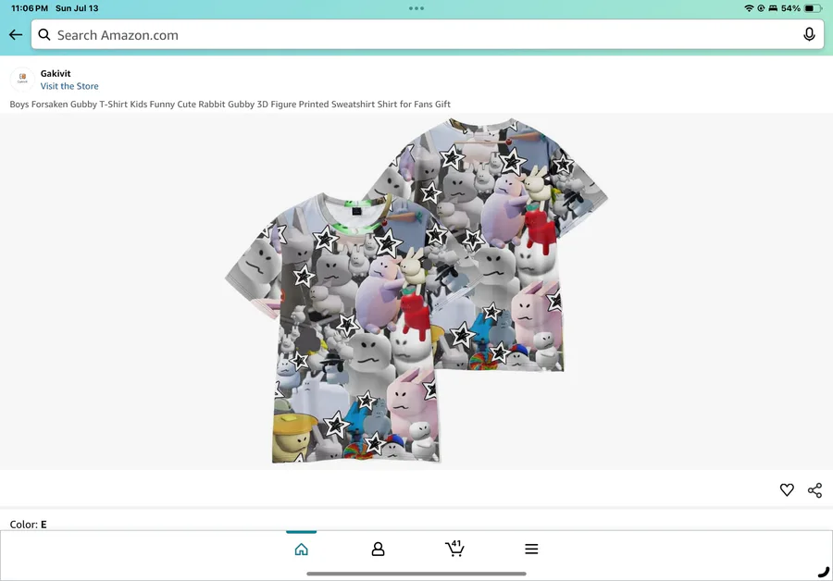The image size is (833, 581).
Task: Tap the share icon
Action: [814, 490]
